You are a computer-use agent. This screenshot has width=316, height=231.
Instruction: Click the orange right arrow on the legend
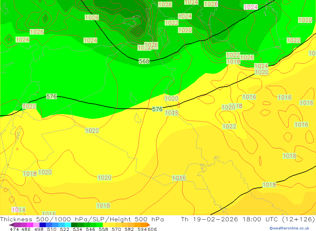pyautogui.click(x=149, y=225)
